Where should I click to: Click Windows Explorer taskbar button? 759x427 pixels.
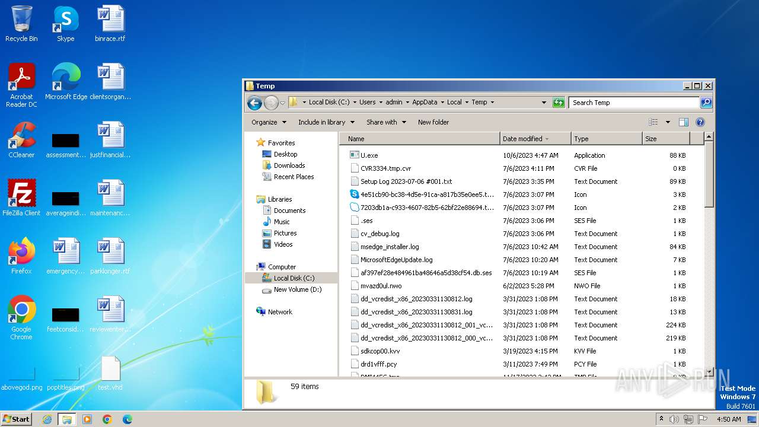coord(67,419)
